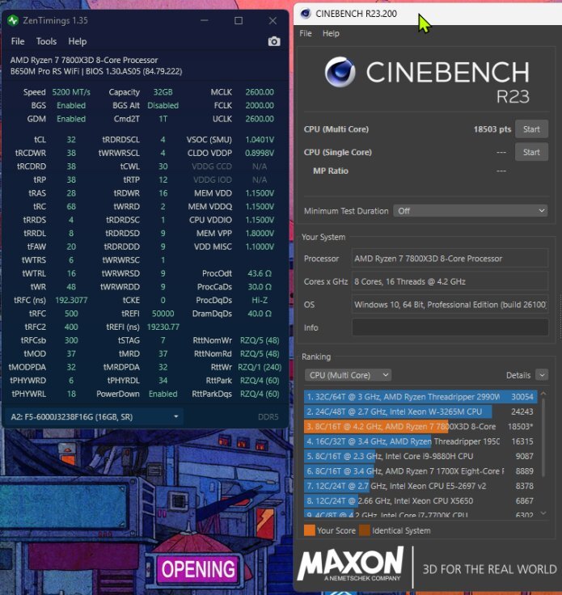
Task: Click the VSOC (SMU) 1.0401V value
Action: (x=260, y=140)
